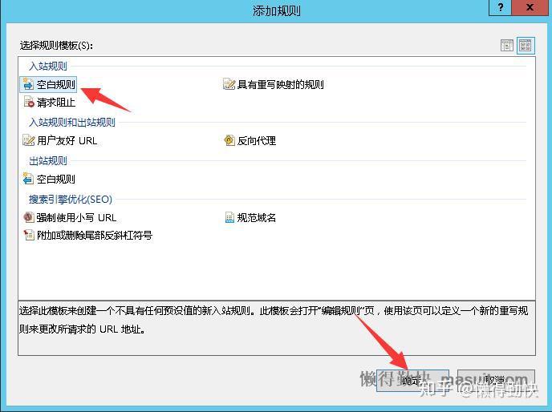Select the 反向代理 reverse proxy icon

(x=229, y=140)
